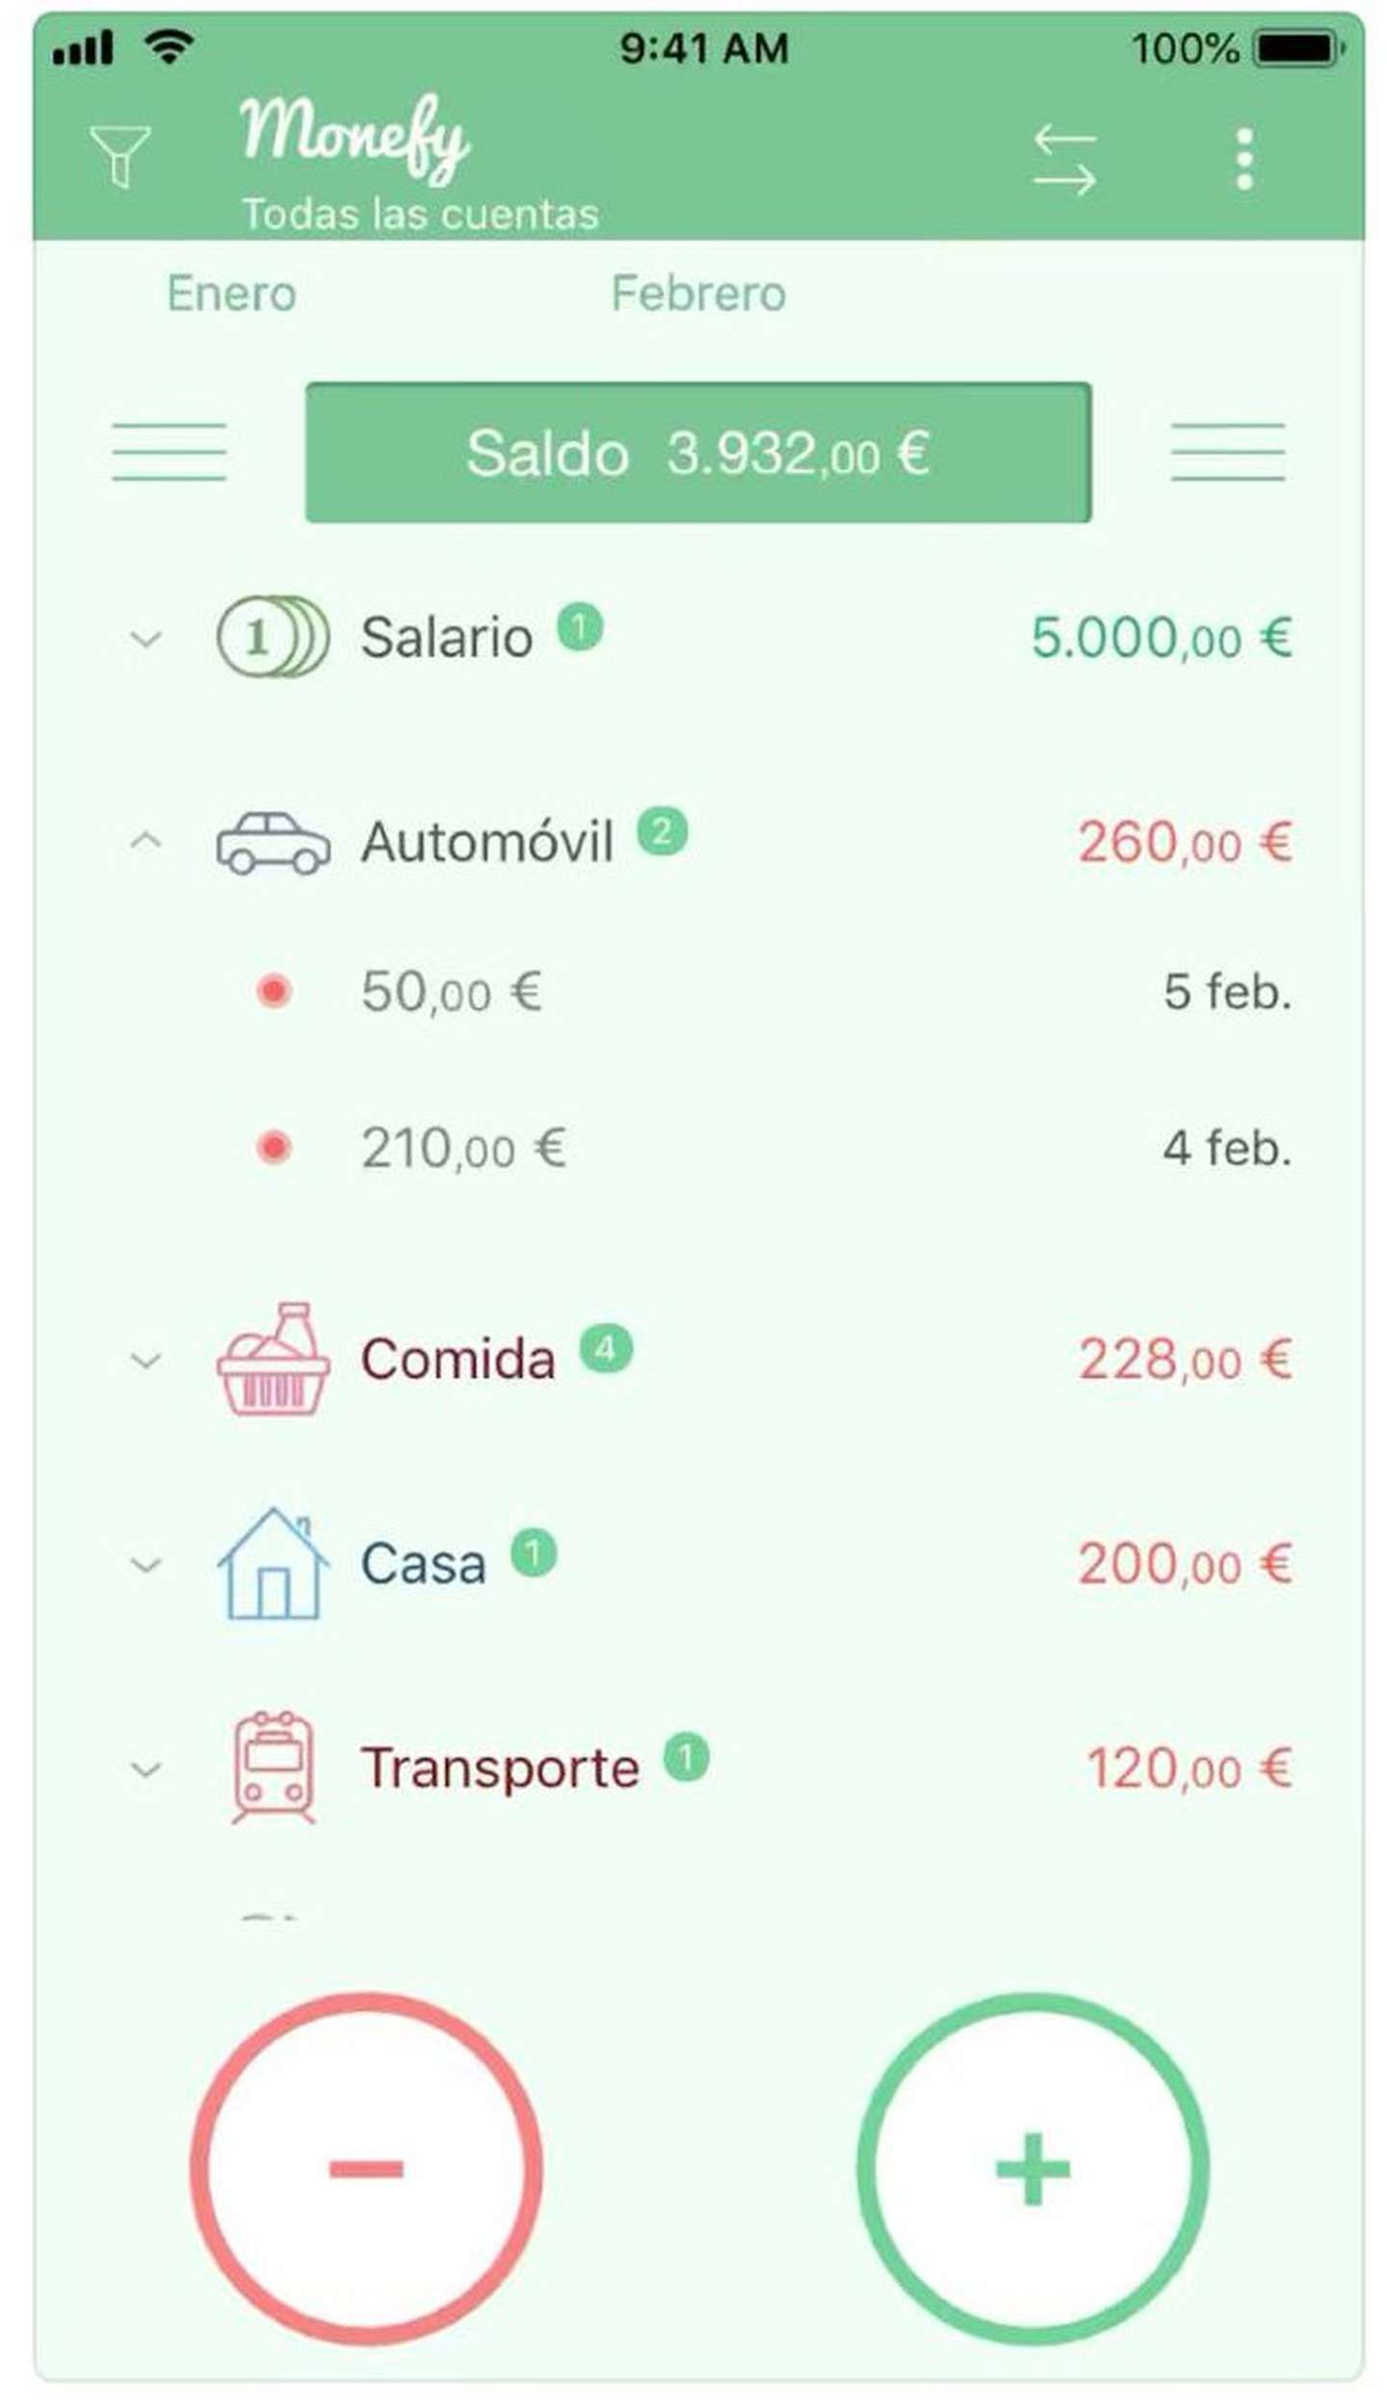Open right hamburger menu beside Saldo

[1227, 451]
